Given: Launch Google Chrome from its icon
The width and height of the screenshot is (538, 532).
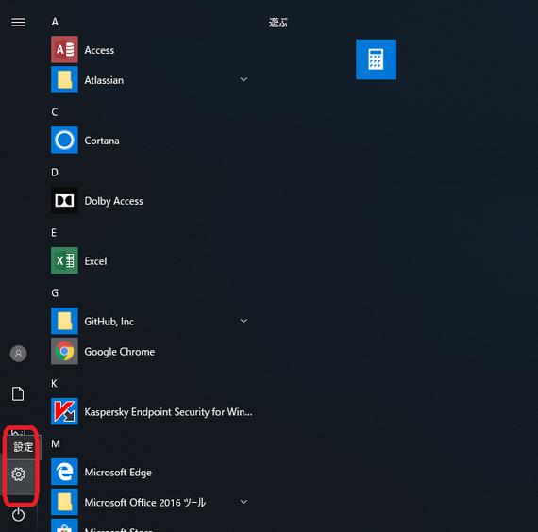Looking at the screenshot, I should tap(64, 351).
